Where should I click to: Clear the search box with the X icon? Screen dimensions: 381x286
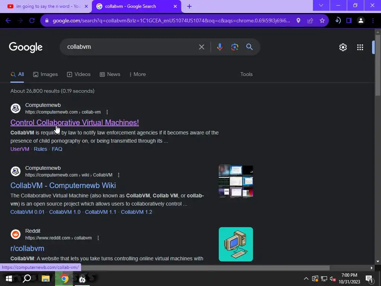201,47
